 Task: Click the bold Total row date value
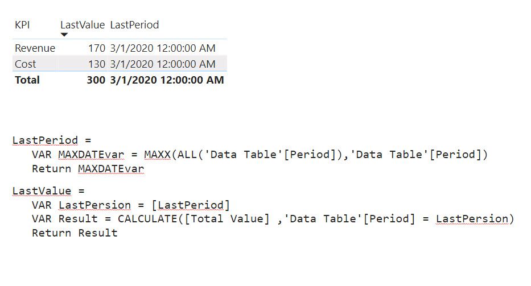(167, 80)
